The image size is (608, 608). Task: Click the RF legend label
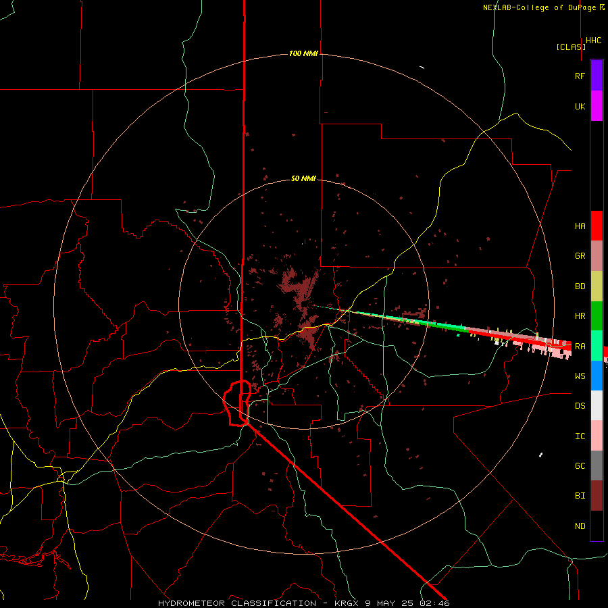[x=580, y=76]
